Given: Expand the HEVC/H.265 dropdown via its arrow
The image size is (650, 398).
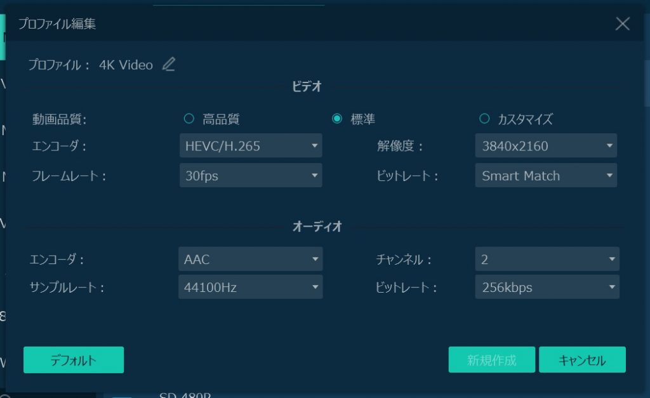Looking at the screenshot, I should [314, 145].
